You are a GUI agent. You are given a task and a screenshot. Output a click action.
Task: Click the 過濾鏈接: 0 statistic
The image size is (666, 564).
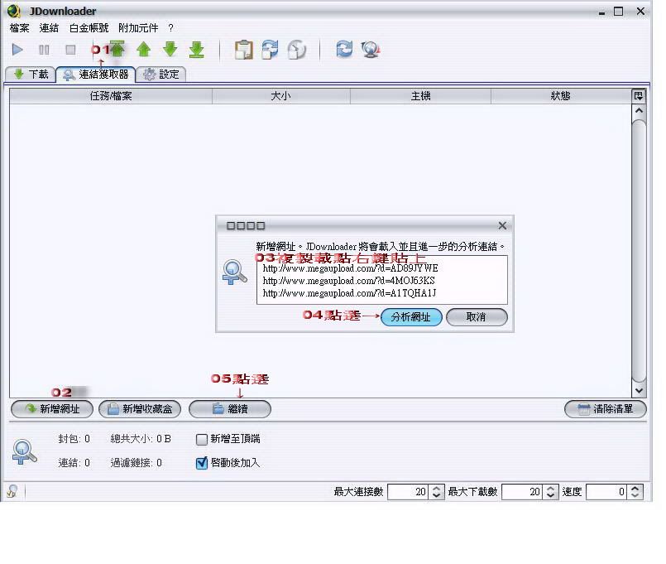[x=136, y=463]
